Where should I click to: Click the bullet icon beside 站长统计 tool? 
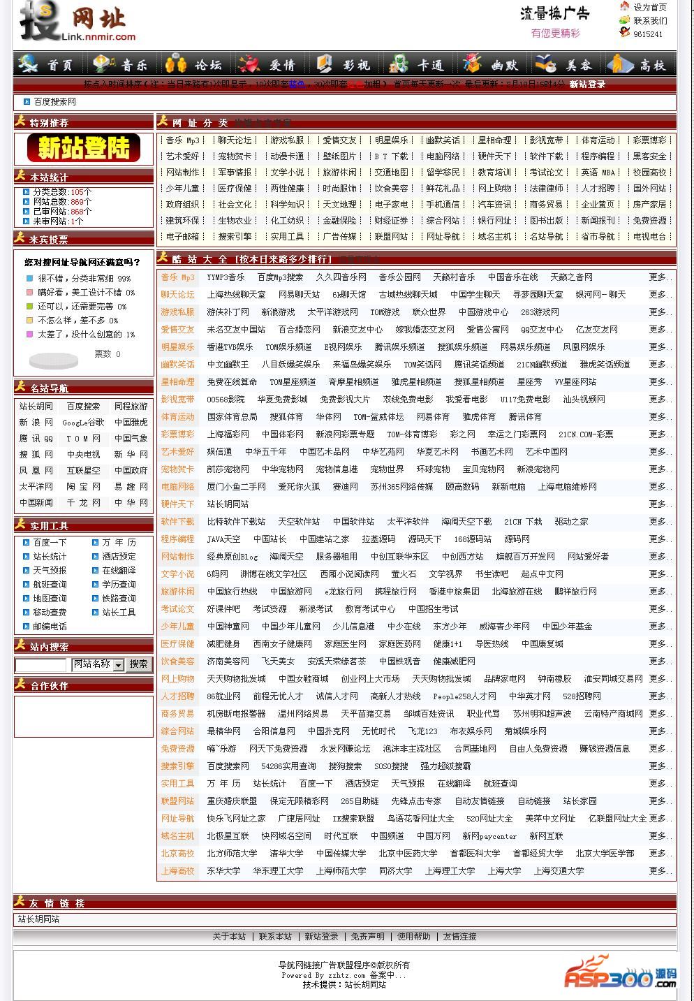[27, 557]
